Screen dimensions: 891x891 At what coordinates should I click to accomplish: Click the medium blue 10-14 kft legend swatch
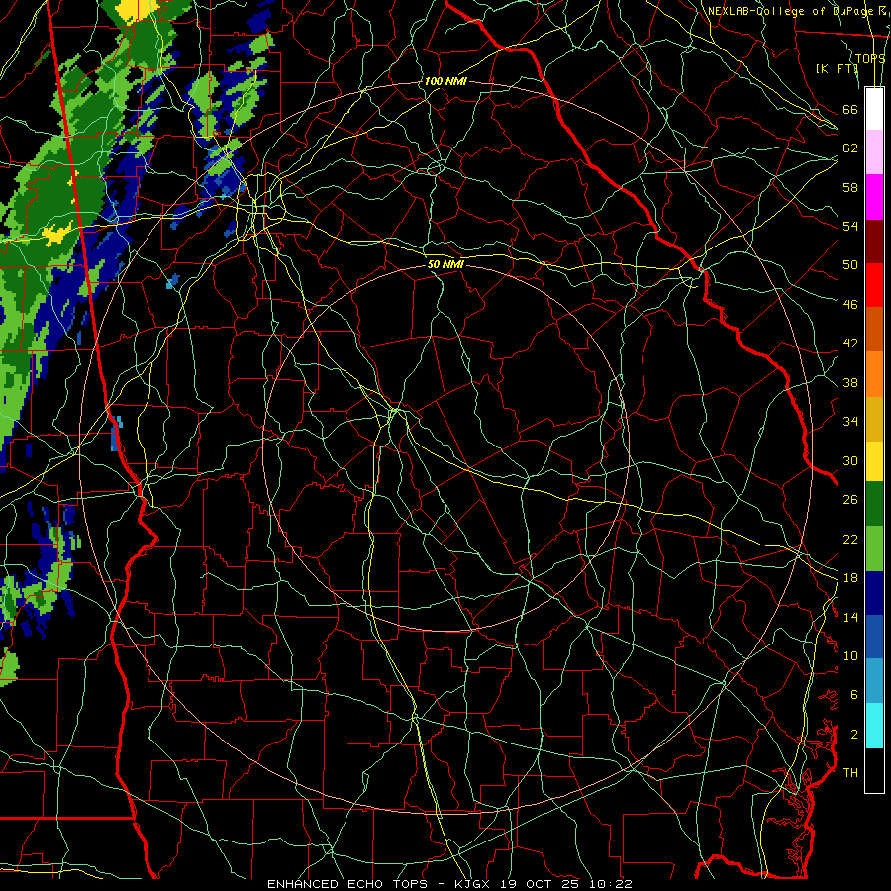[x=874, y=637]
